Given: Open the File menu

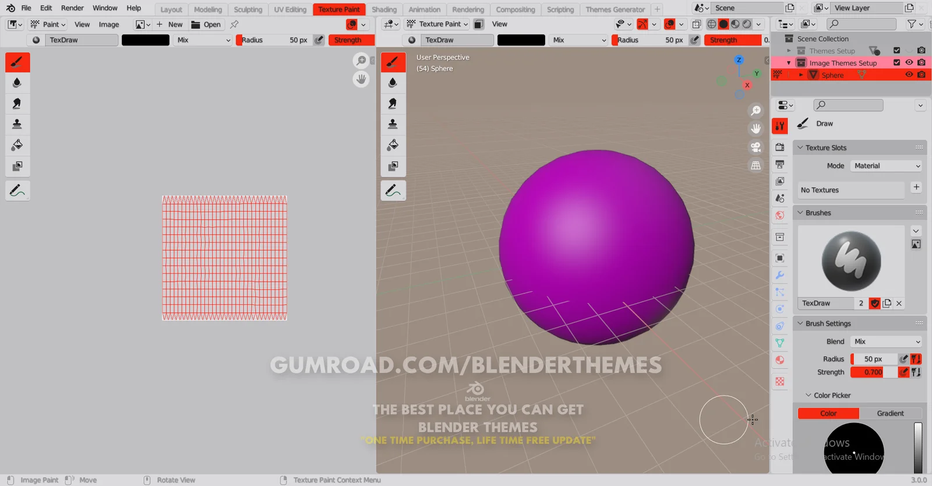Looking at the screenshot, I should pos(26,8).
